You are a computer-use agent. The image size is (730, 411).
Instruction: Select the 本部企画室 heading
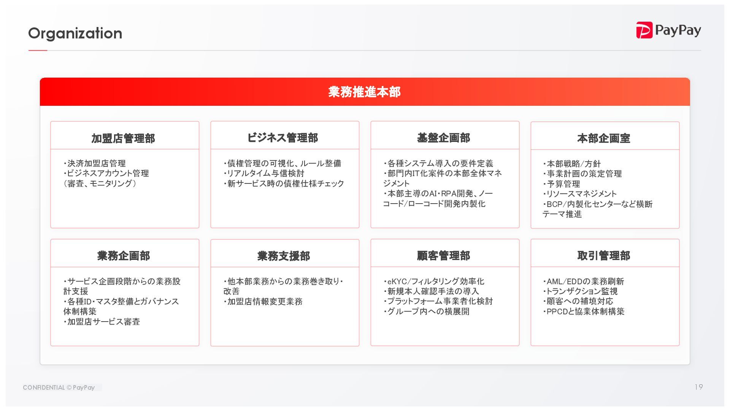coord(603,138)
